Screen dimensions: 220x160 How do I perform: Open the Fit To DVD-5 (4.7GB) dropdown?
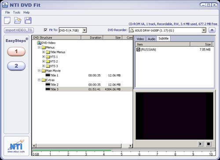(x=84, y=30)
